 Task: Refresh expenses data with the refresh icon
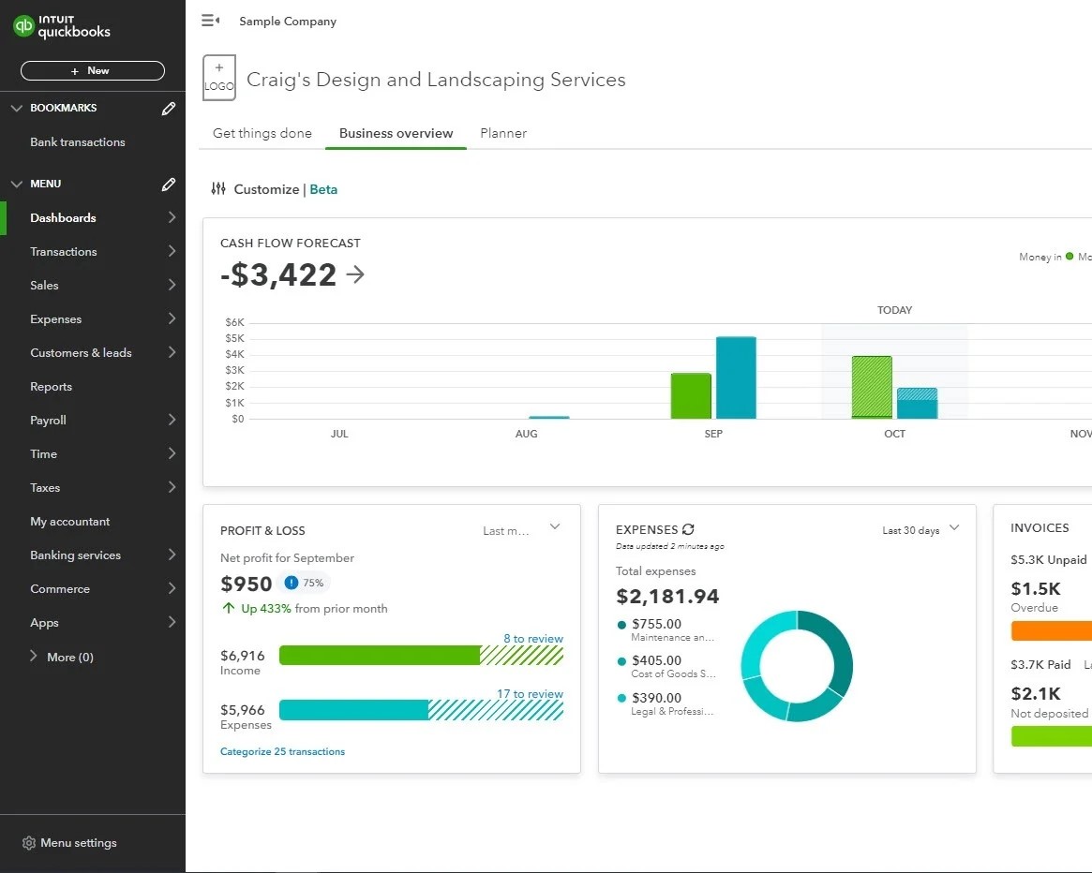click(x=689, y=529)
